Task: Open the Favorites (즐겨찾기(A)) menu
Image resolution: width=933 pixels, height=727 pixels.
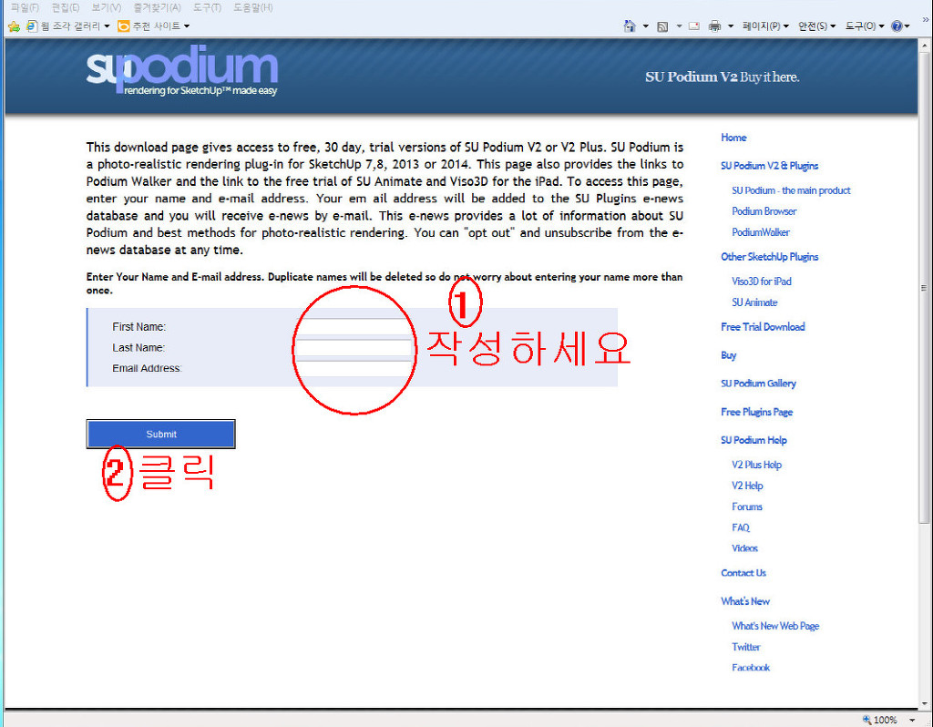Action: pyautogui.click(x=157, y=7)
